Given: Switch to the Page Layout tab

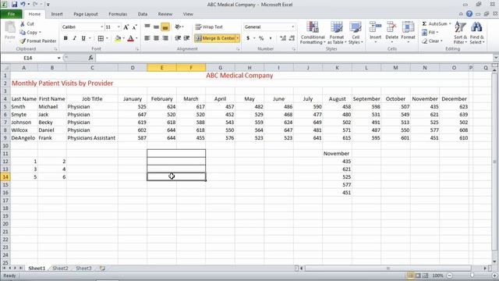Looking at the screenshot, I should point(86,14).
